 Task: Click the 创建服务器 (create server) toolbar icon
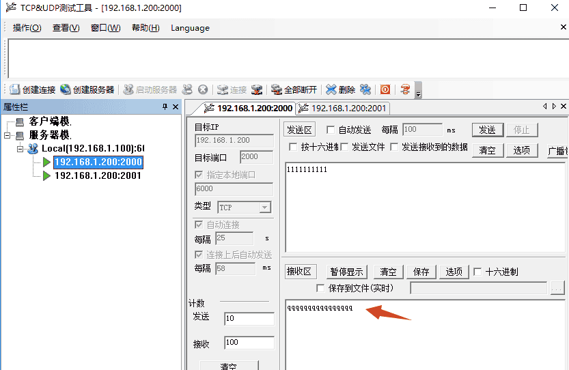(66, 89)
